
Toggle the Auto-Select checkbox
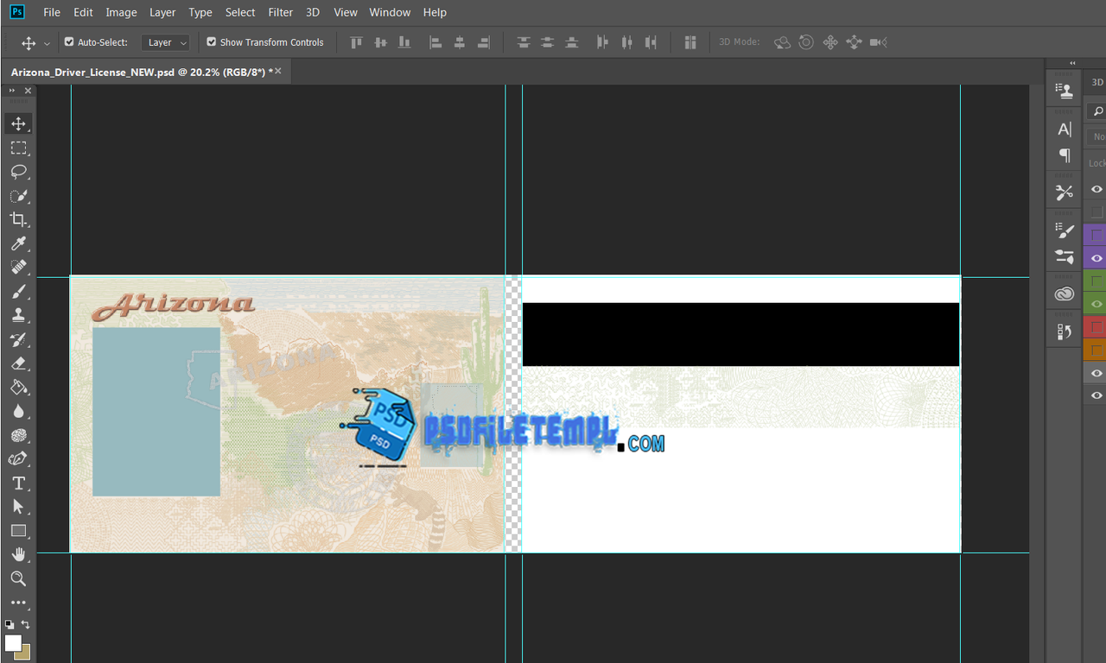coord(69,41)
